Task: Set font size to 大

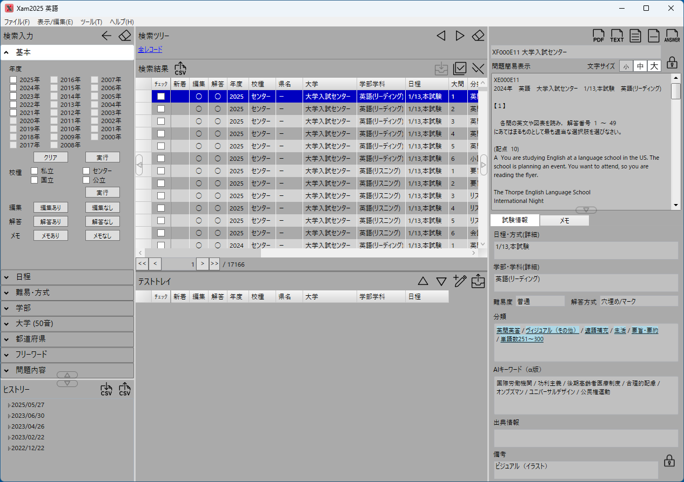Action: coord(654,66)
